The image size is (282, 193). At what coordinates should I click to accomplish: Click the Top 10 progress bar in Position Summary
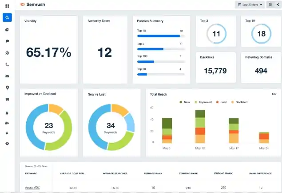pyautogui.click(x=161, y=36)
